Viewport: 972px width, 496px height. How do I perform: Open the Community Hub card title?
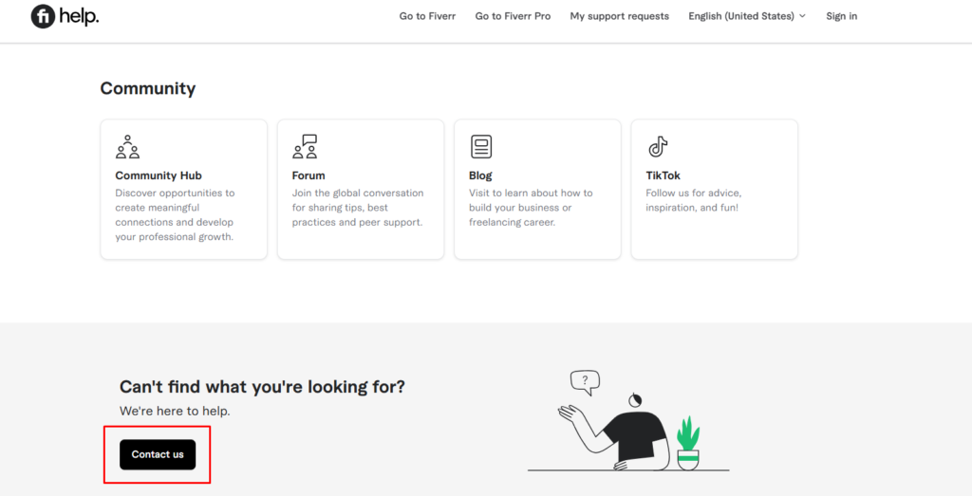coord(159,175)
